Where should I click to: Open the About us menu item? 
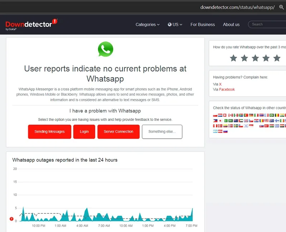click(x=231, y=24)
